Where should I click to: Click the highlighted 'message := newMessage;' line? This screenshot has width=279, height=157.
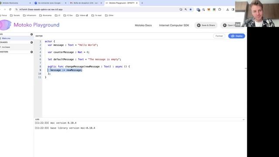(x=66, y=70)
